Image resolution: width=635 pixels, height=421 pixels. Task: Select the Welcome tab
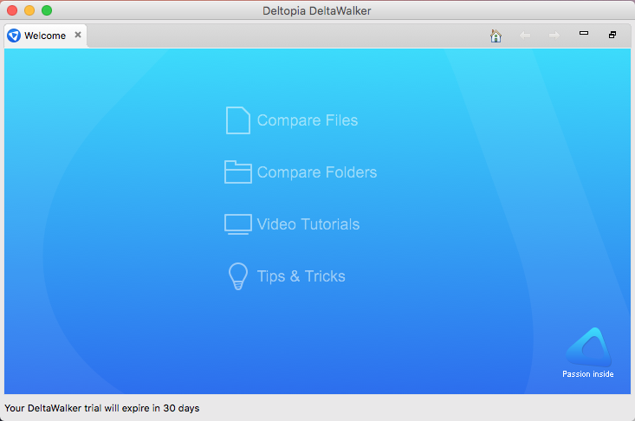tap(45, 36)
